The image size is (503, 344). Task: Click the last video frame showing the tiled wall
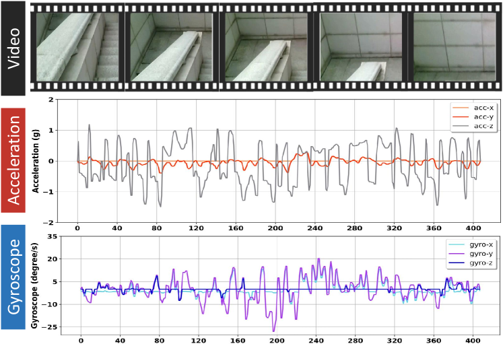(x=455, y=47)
